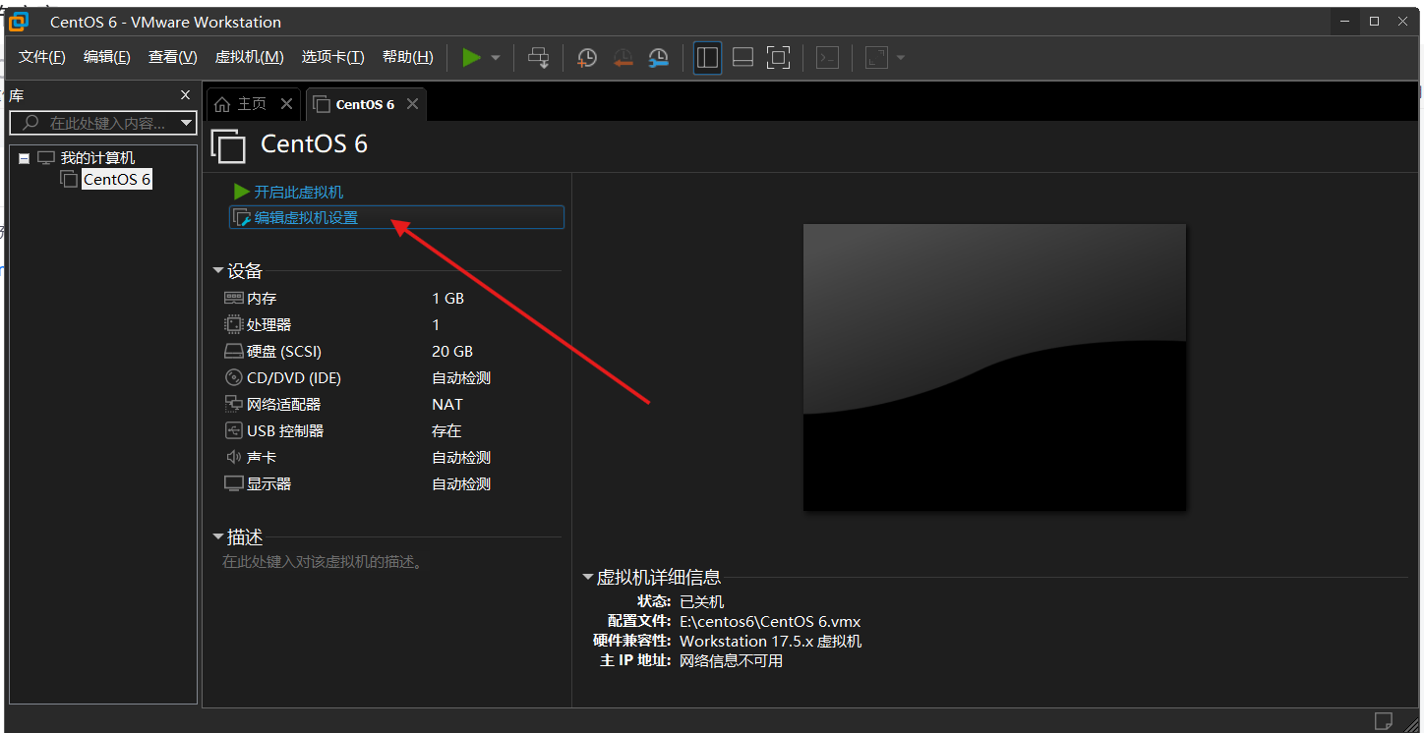Click the 显示器 display device icon
The width and height of the screenshot is (1424, 733).
click(x=233, y=483)
